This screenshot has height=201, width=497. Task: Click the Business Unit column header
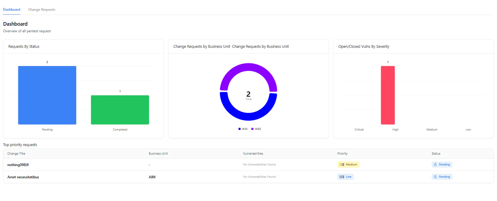(158, 154)
